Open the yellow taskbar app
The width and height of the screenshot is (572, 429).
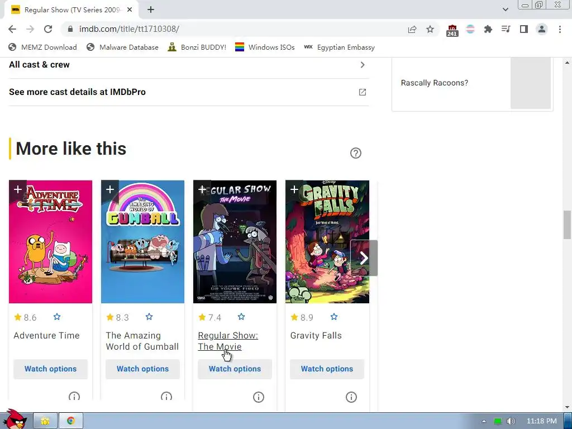click(45, 421)
